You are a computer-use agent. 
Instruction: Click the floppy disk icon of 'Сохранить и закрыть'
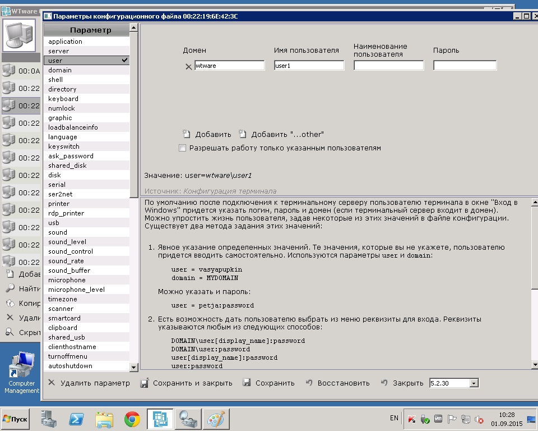point(144,383)
